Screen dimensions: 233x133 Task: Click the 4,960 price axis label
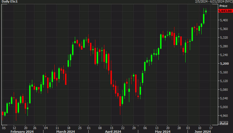[224, 116]
